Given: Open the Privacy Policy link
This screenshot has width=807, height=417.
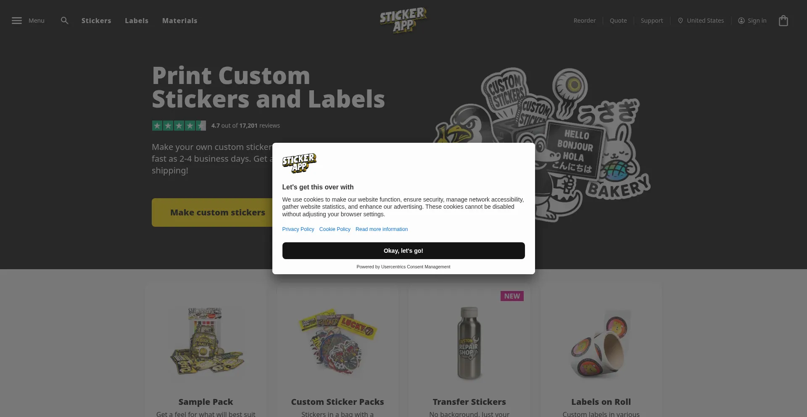Looking at the screenshot, I should click(298, 229).
